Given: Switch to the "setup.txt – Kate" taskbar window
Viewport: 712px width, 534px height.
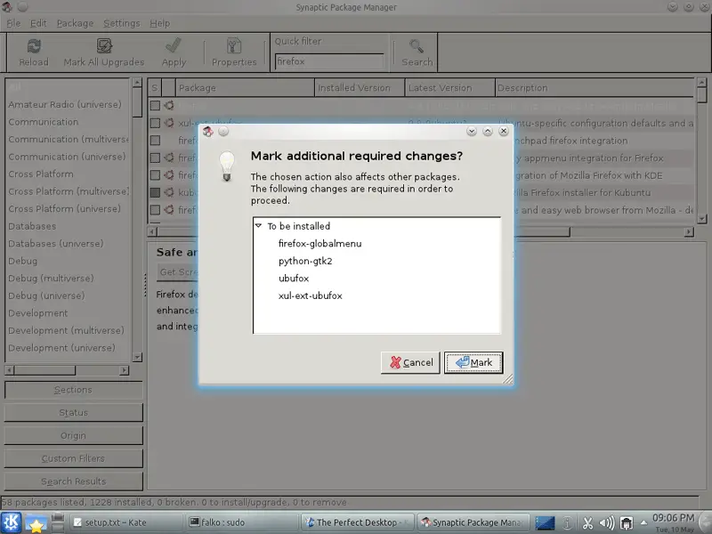Looking at the screenshot, I should [126, 522].
